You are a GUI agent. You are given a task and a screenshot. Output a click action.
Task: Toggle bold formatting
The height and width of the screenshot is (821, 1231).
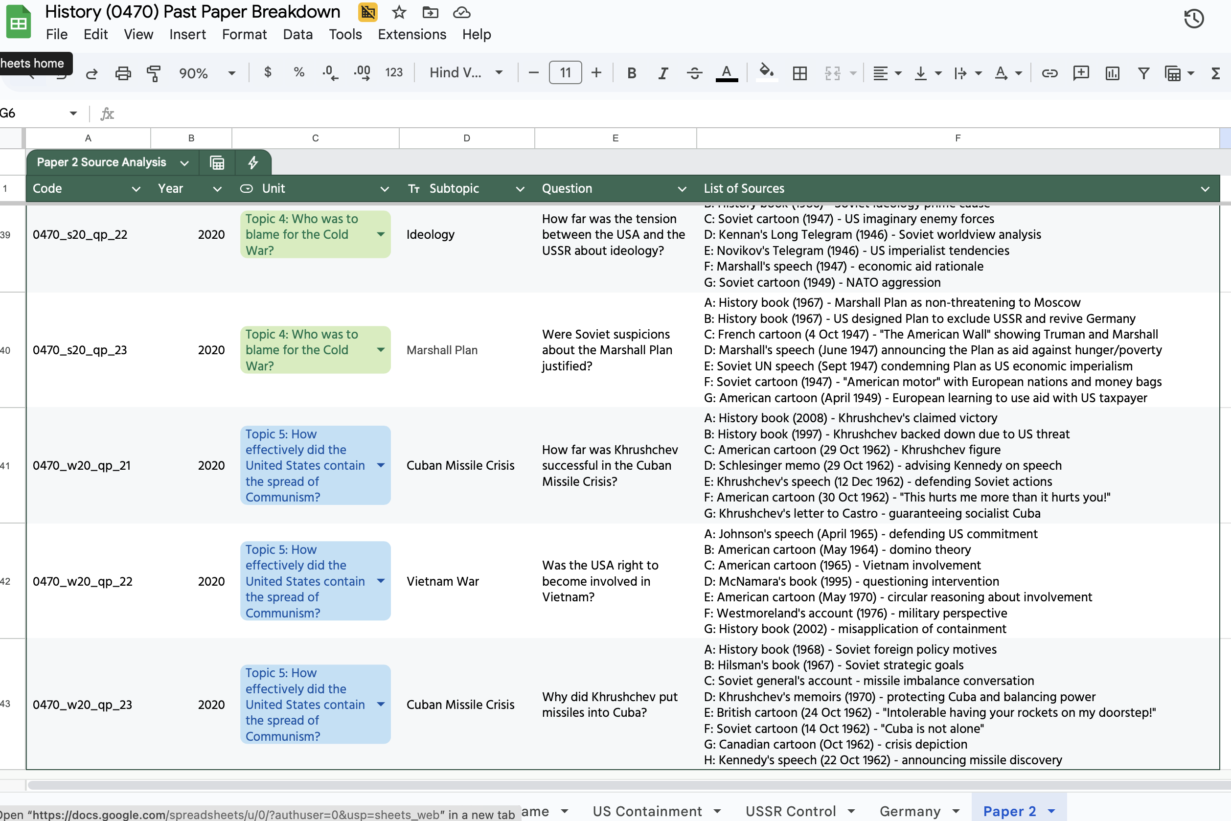[632, 73]
